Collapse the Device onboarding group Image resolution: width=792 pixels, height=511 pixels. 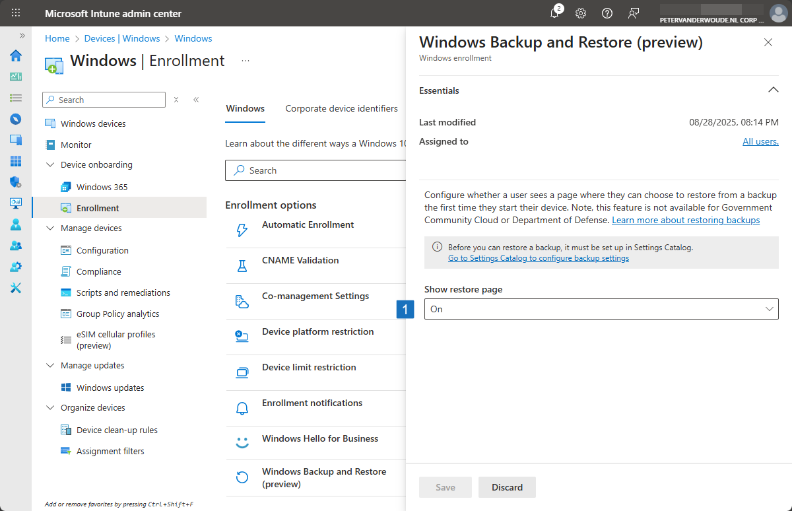(51, 165)
